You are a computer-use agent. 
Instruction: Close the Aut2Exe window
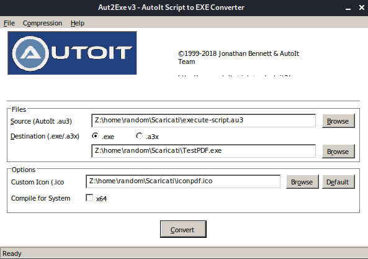click(x=362, y=7)
